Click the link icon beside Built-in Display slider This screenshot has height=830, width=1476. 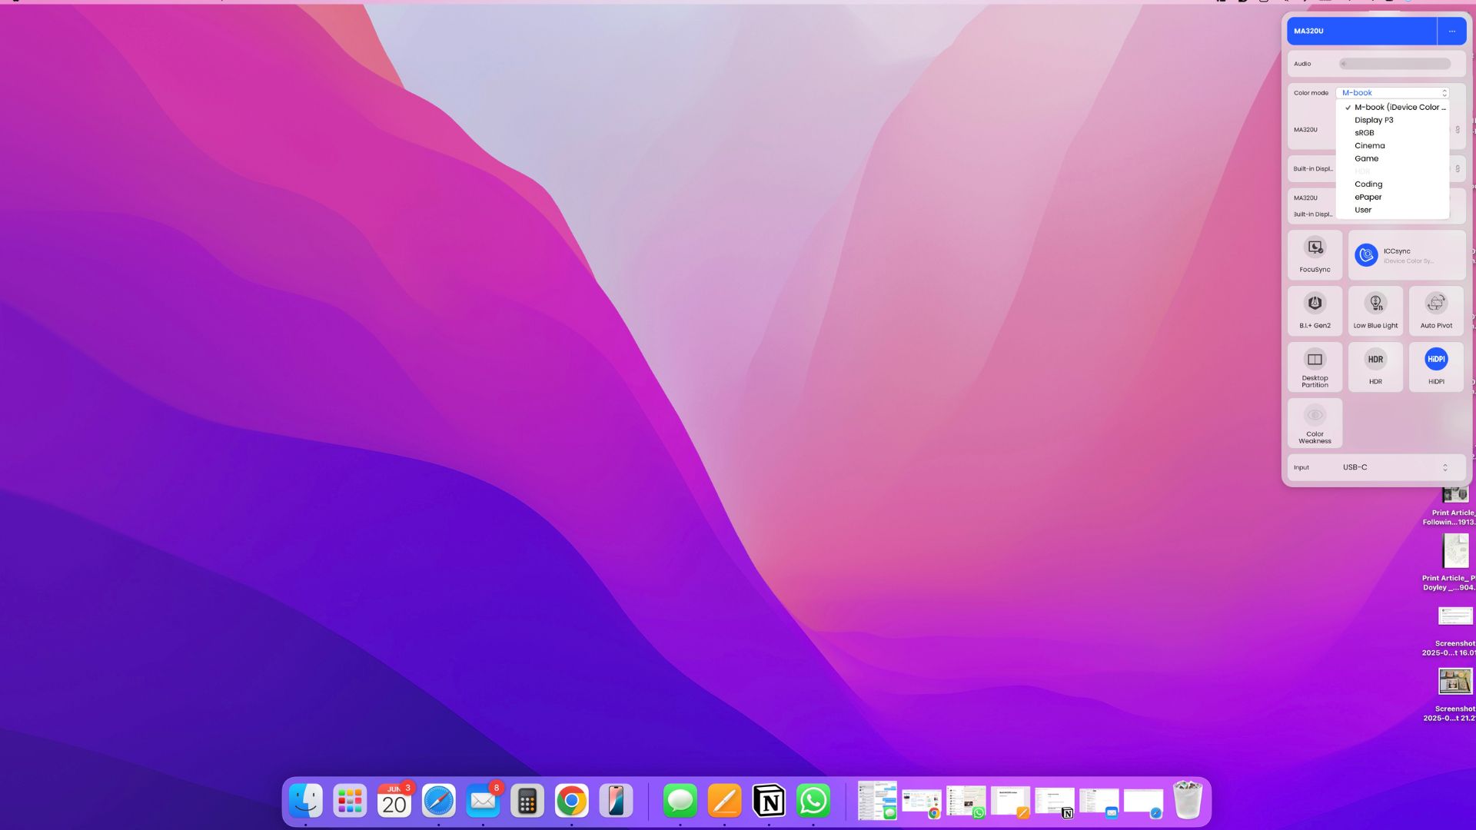pyautogui.click(x=1458, y=168)
